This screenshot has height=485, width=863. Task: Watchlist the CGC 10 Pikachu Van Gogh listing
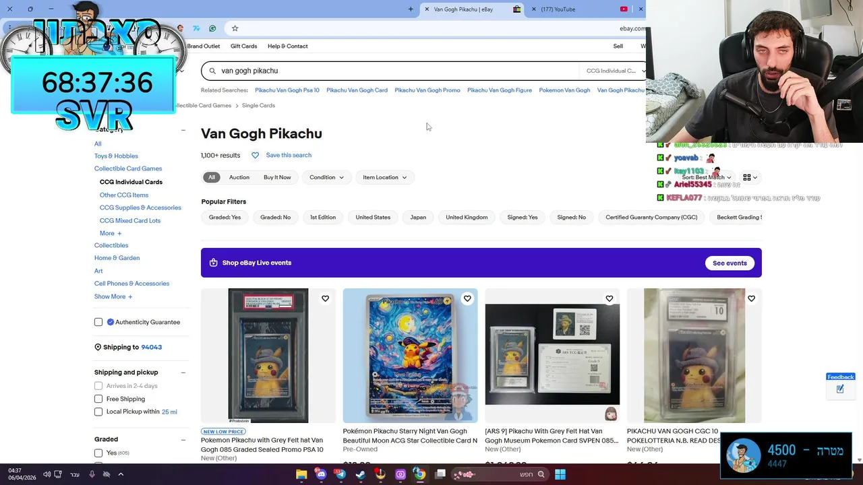[x=751, y=298]
